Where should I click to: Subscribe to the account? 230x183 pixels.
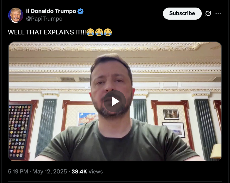coord(182,13)
